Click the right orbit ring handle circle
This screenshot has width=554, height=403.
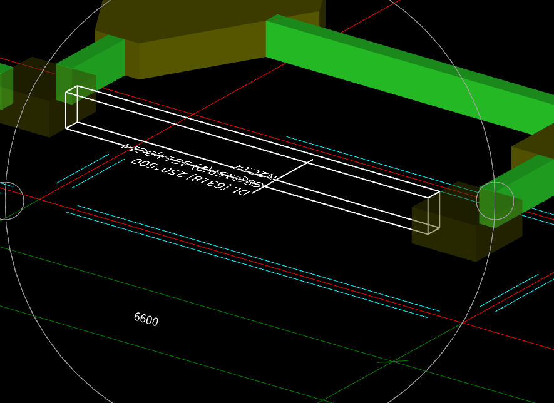coord(495,201)
